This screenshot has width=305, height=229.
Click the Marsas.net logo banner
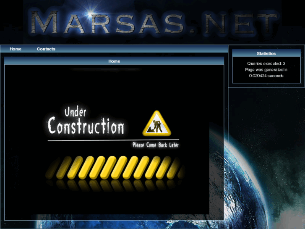pyautogui.click(x=153, y=22)
